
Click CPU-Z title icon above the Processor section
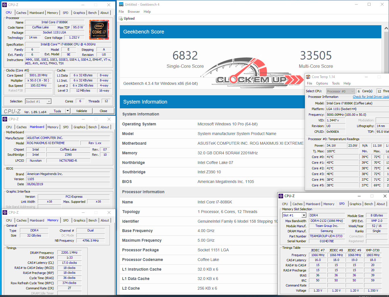5,5
